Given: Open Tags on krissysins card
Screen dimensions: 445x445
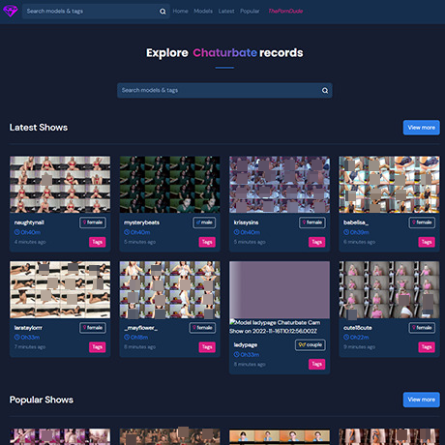Looking at the screenshot, I should 316,242.
